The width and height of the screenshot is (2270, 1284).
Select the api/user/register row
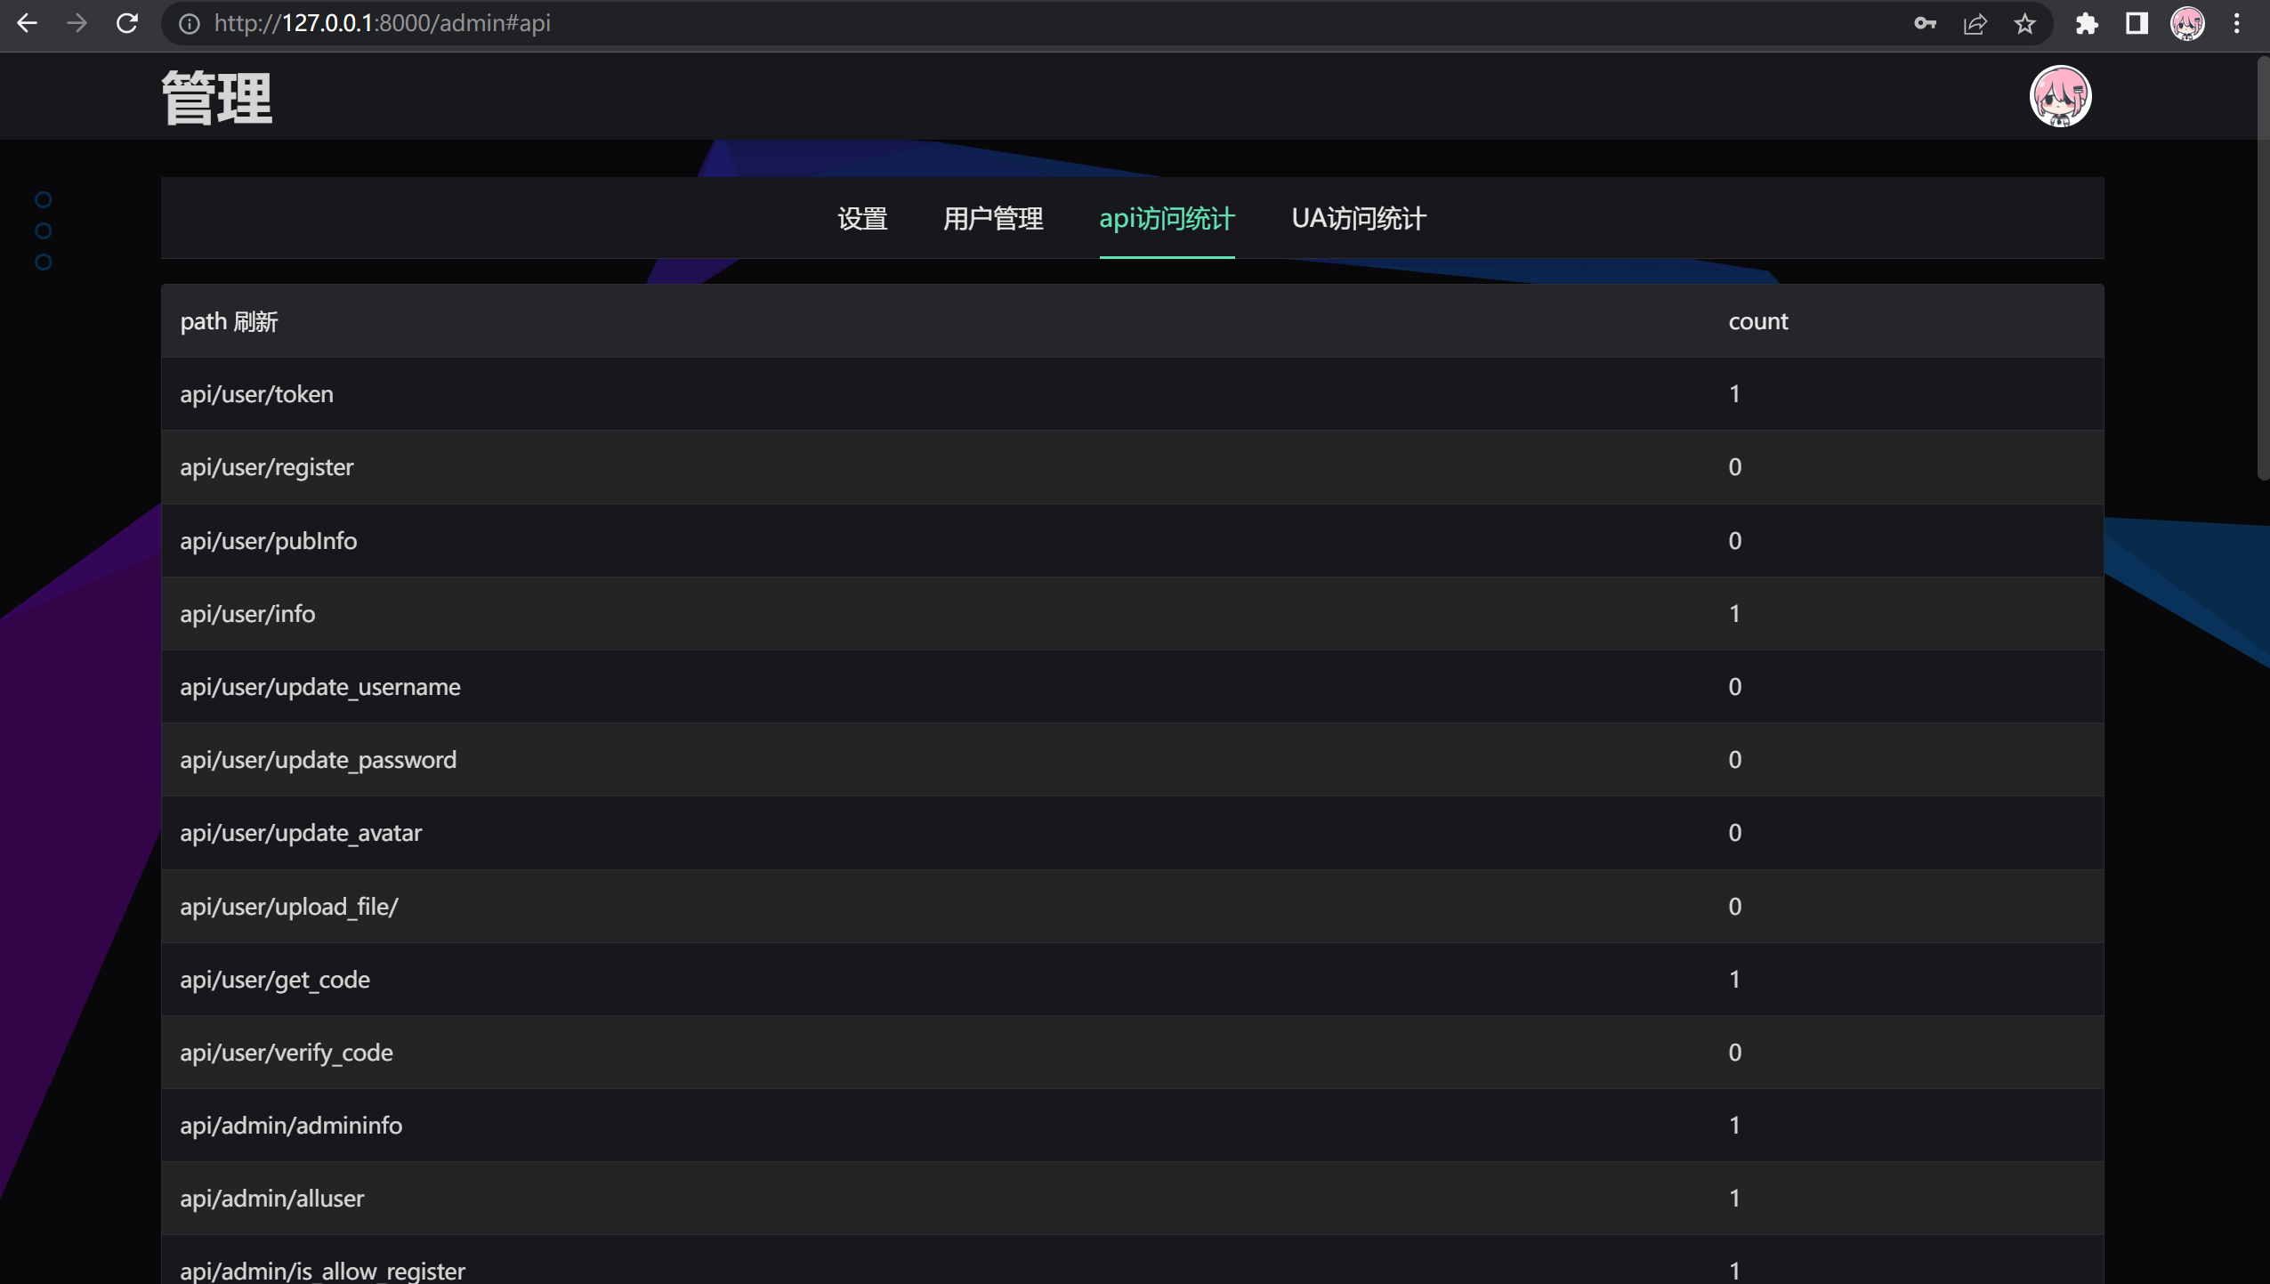click(x=1132, y=467)
